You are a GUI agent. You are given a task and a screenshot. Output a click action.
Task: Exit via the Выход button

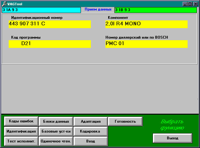click(x=172, y=138)
